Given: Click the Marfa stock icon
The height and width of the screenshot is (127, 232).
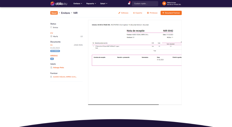Looking at the screenshot, I should (x=51, y=36).
